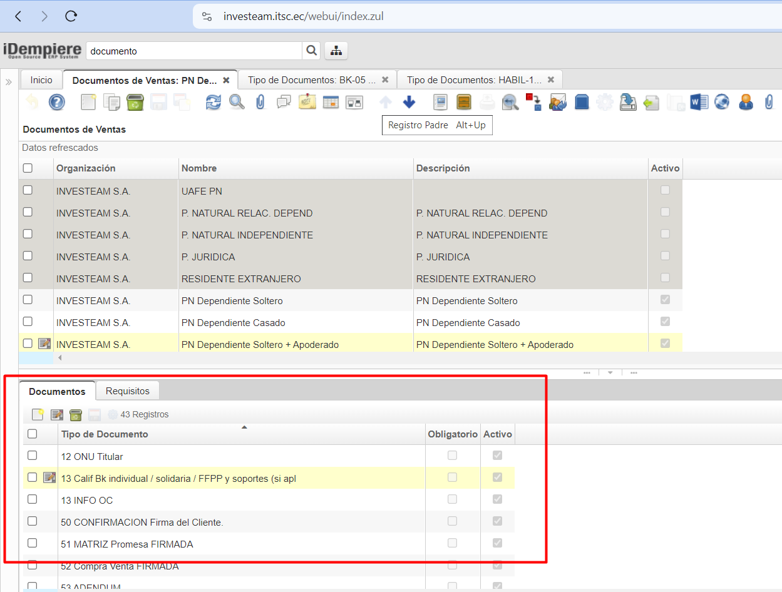Click the Refresh records toolbar icon
782x592 pixels.
click(214, 102)
